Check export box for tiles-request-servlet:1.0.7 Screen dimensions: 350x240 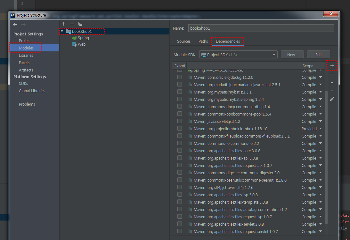tap(179, 231)
